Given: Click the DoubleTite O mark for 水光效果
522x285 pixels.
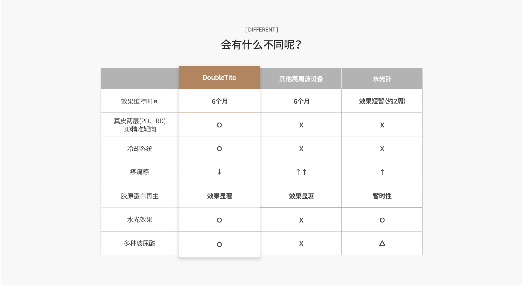Looking at the screenshot, I should tap(219, 220).
